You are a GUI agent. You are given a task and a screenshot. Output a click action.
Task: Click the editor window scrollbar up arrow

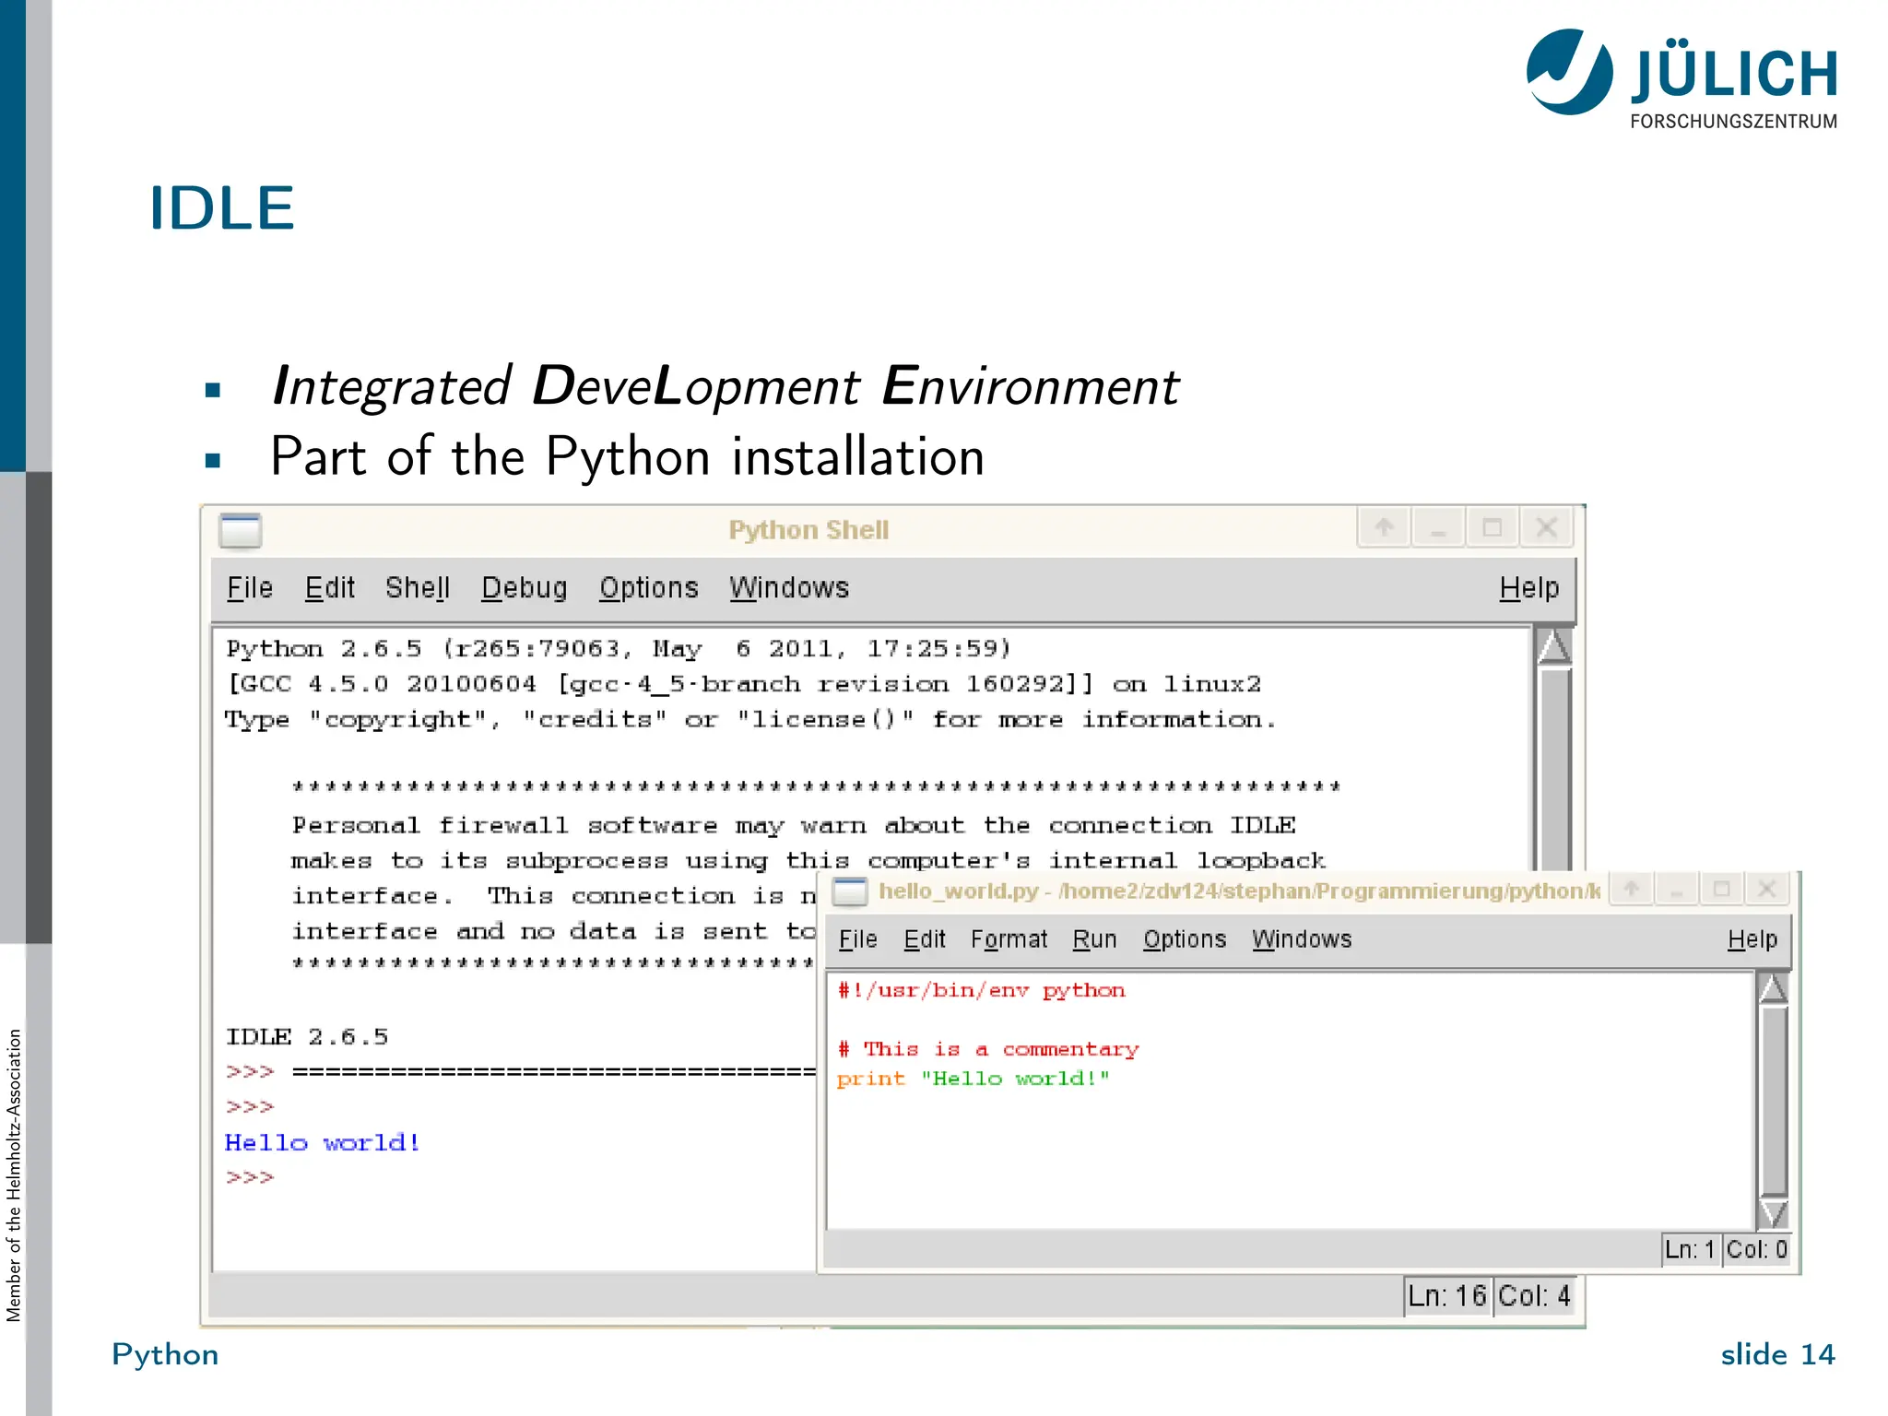(1773, 987)
